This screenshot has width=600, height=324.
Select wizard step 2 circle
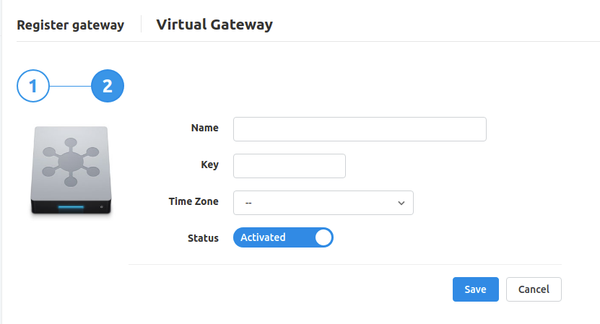pyautogui.click(x=108, y=86)
